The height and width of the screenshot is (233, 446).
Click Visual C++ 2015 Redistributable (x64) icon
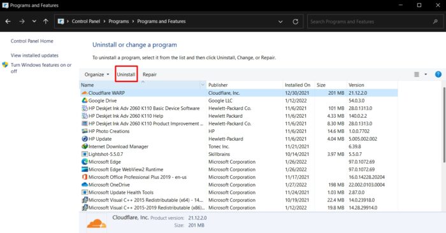pos(85,200)
